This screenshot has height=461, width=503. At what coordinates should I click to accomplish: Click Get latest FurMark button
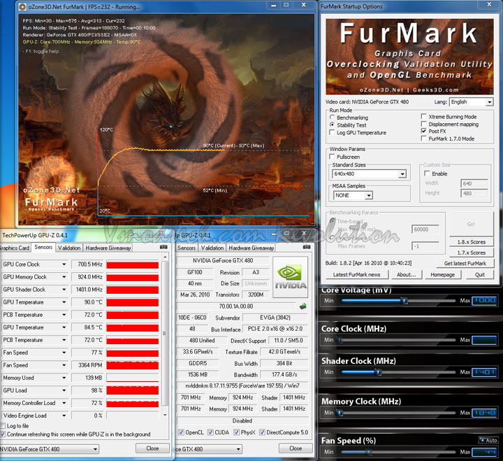[x=465, y=264]
